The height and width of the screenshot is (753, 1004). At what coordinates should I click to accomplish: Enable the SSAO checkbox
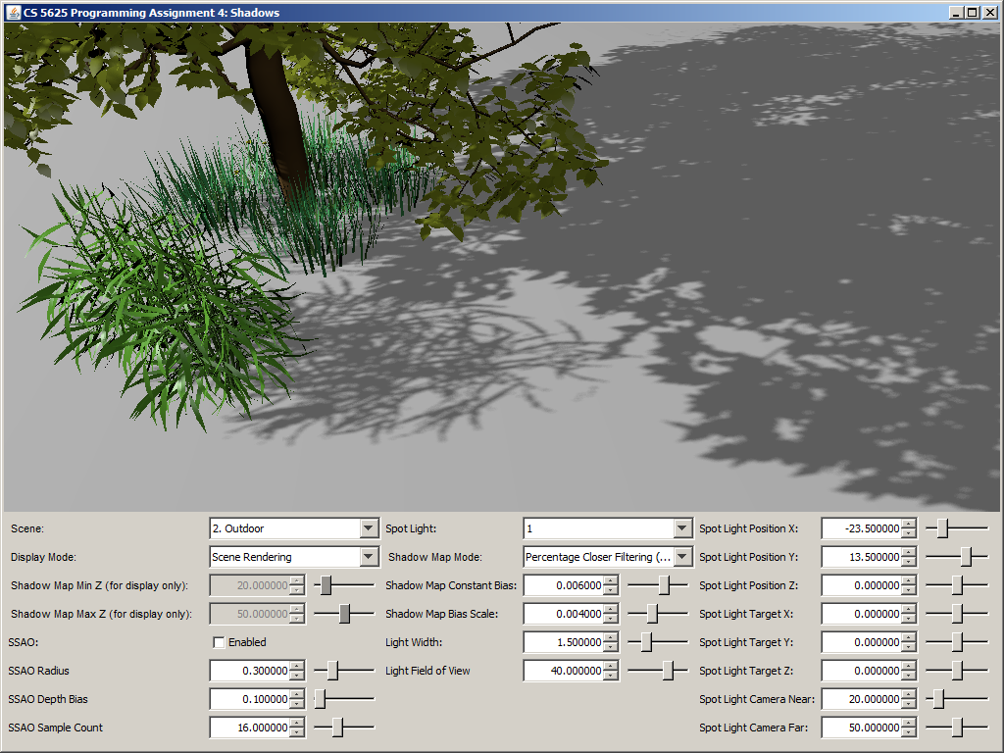[219, 642]
